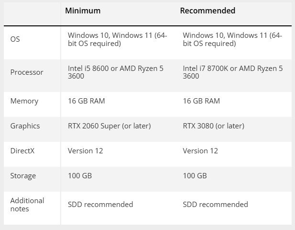
Task: Select the Additional notes row label
Action: tap(27, 205)
